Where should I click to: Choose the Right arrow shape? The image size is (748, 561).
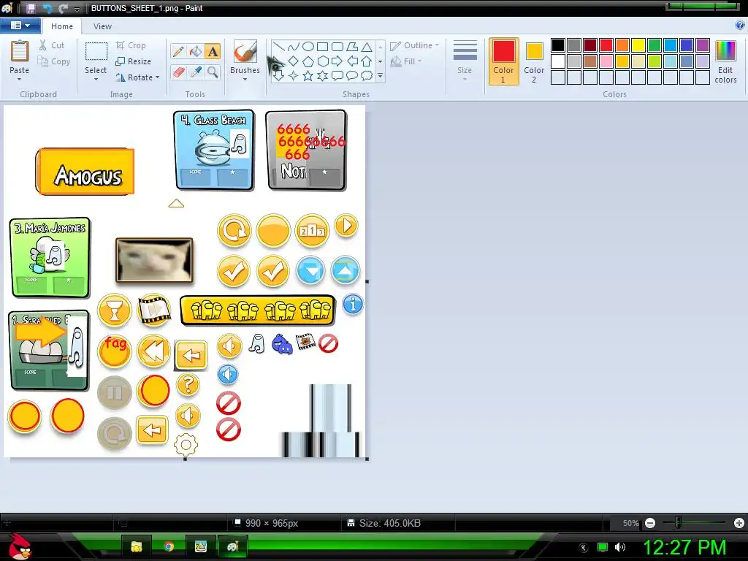pos(337,61)
